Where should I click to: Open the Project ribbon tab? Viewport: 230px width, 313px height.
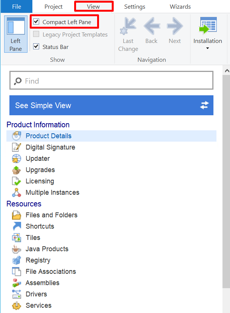(53, 7)
